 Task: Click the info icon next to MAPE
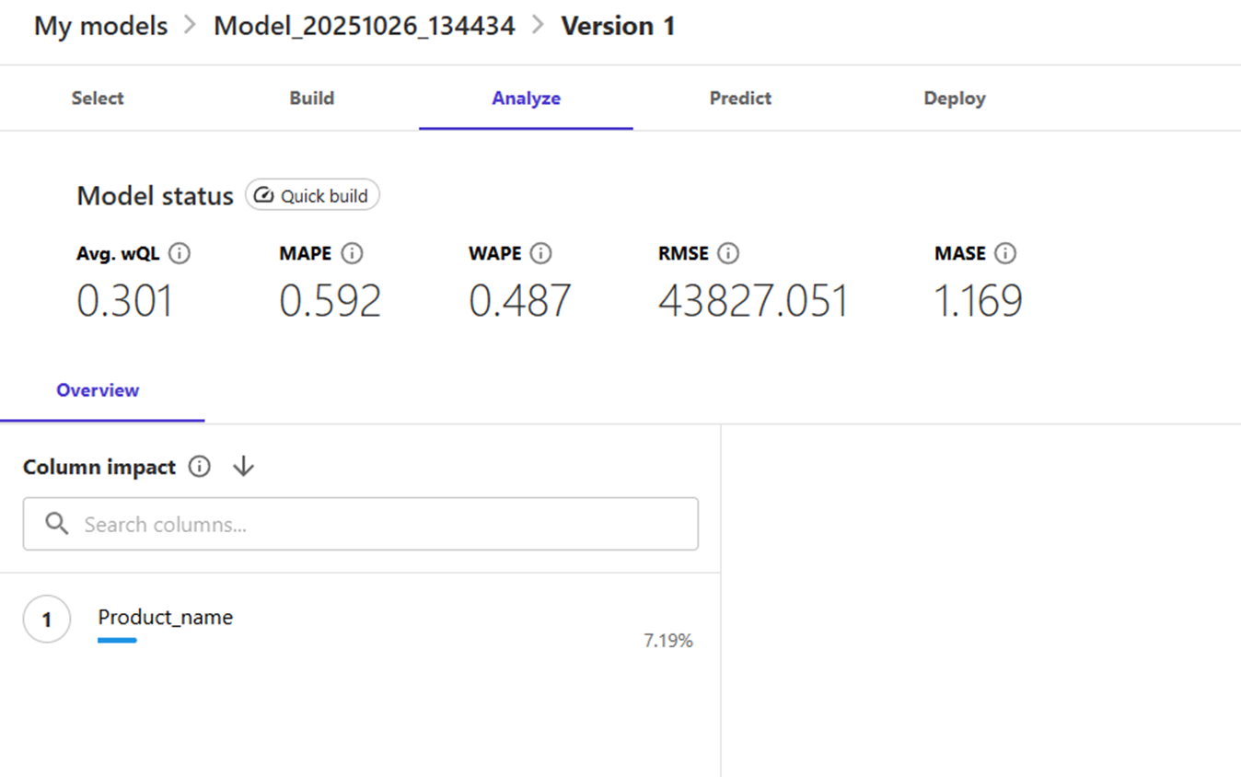(352, 253)
